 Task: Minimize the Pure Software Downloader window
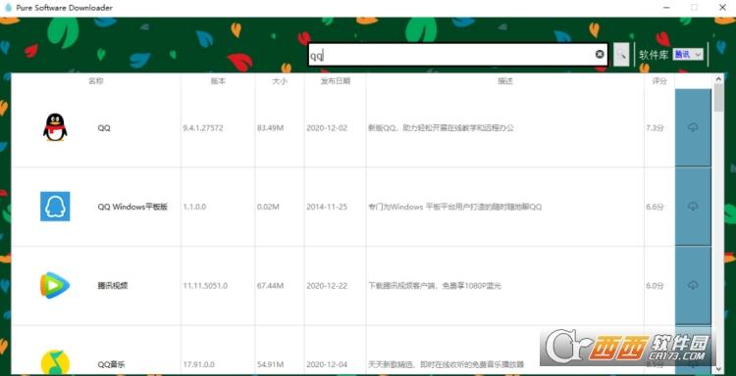[666, 8]
